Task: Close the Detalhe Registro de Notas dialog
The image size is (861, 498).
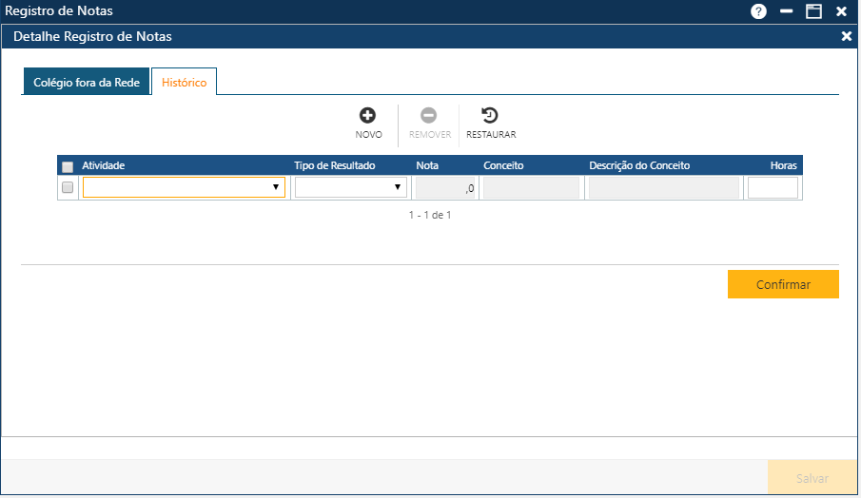Action: coord(846,36)
